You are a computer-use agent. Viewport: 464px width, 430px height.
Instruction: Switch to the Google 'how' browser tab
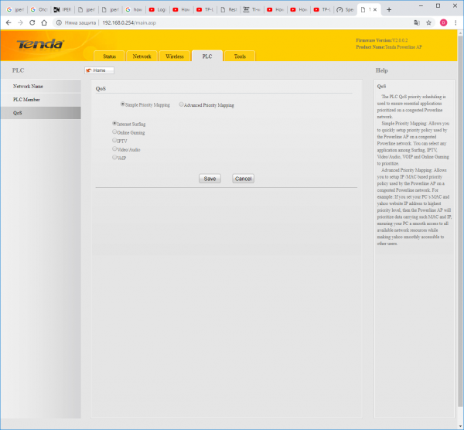[134, 10]
